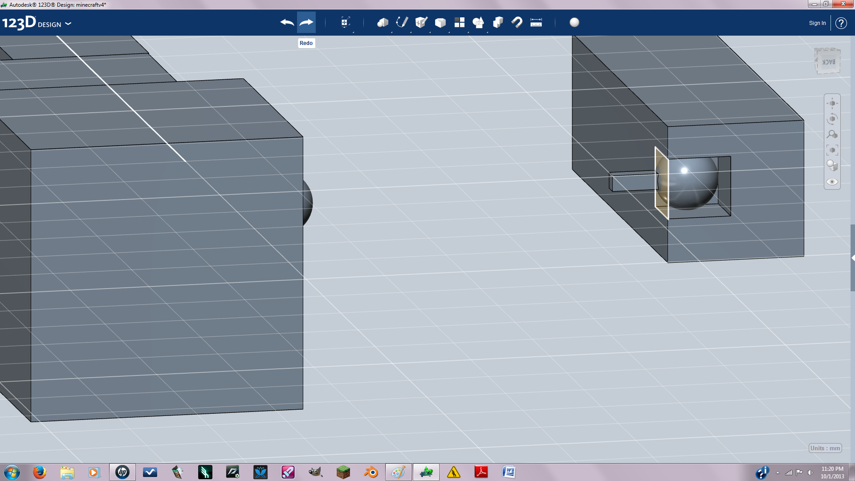The image size is (855, 481).
Task: Activate the Snap magnet tool
Action: pos(517,22)
